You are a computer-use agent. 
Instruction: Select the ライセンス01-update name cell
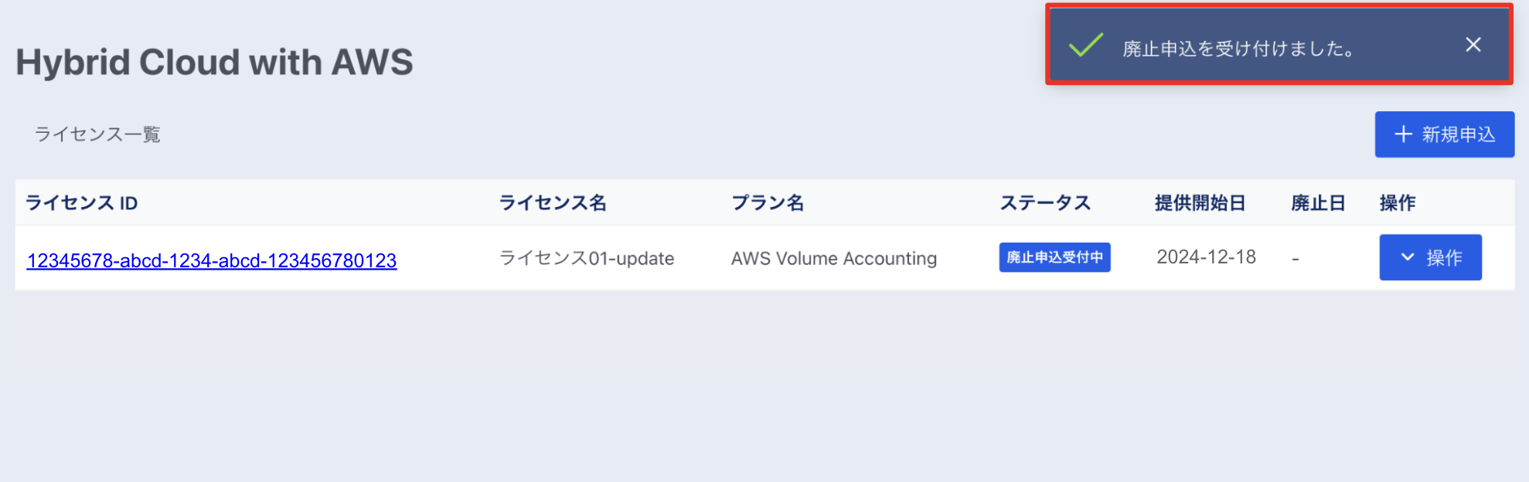click(x=587, y=258)
